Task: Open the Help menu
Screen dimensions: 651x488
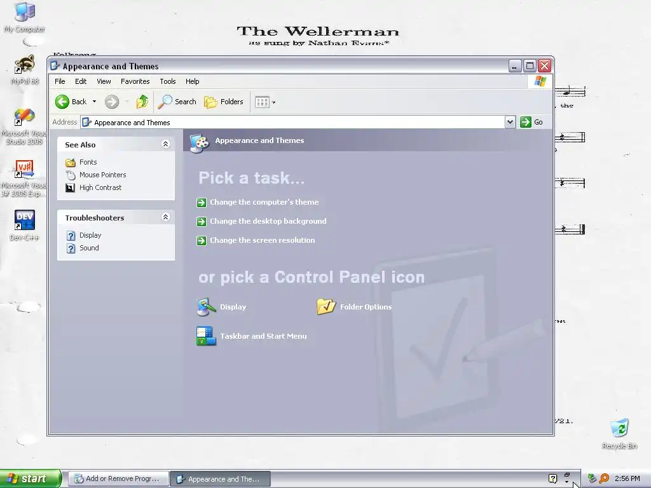Action: (192, 81)
